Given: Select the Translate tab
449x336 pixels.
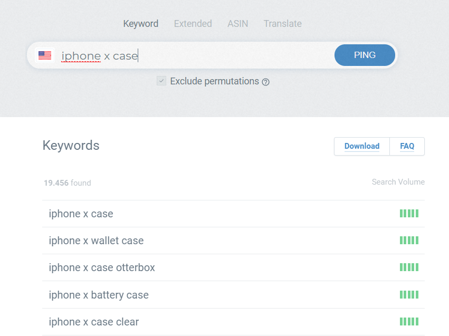Looking at the screenshot, I should (x=282, y=24).
